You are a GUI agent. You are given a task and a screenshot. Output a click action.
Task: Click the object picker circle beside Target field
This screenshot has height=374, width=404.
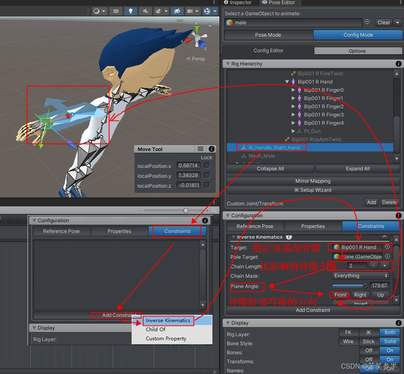pos(386,247)
